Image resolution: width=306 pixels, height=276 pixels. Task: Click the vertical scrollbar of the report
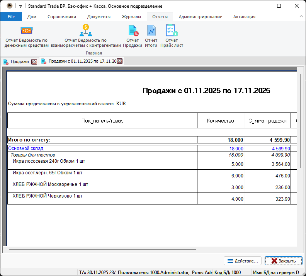point(300,121)
